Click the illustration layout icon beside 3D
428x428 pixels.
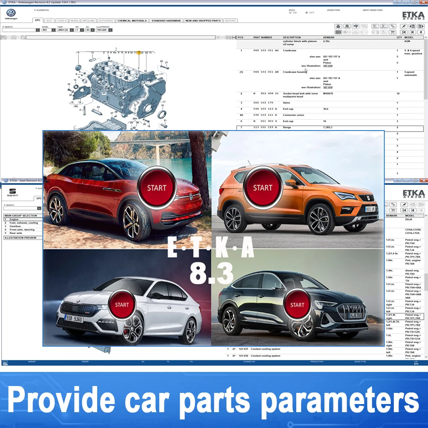coord(228,37)
